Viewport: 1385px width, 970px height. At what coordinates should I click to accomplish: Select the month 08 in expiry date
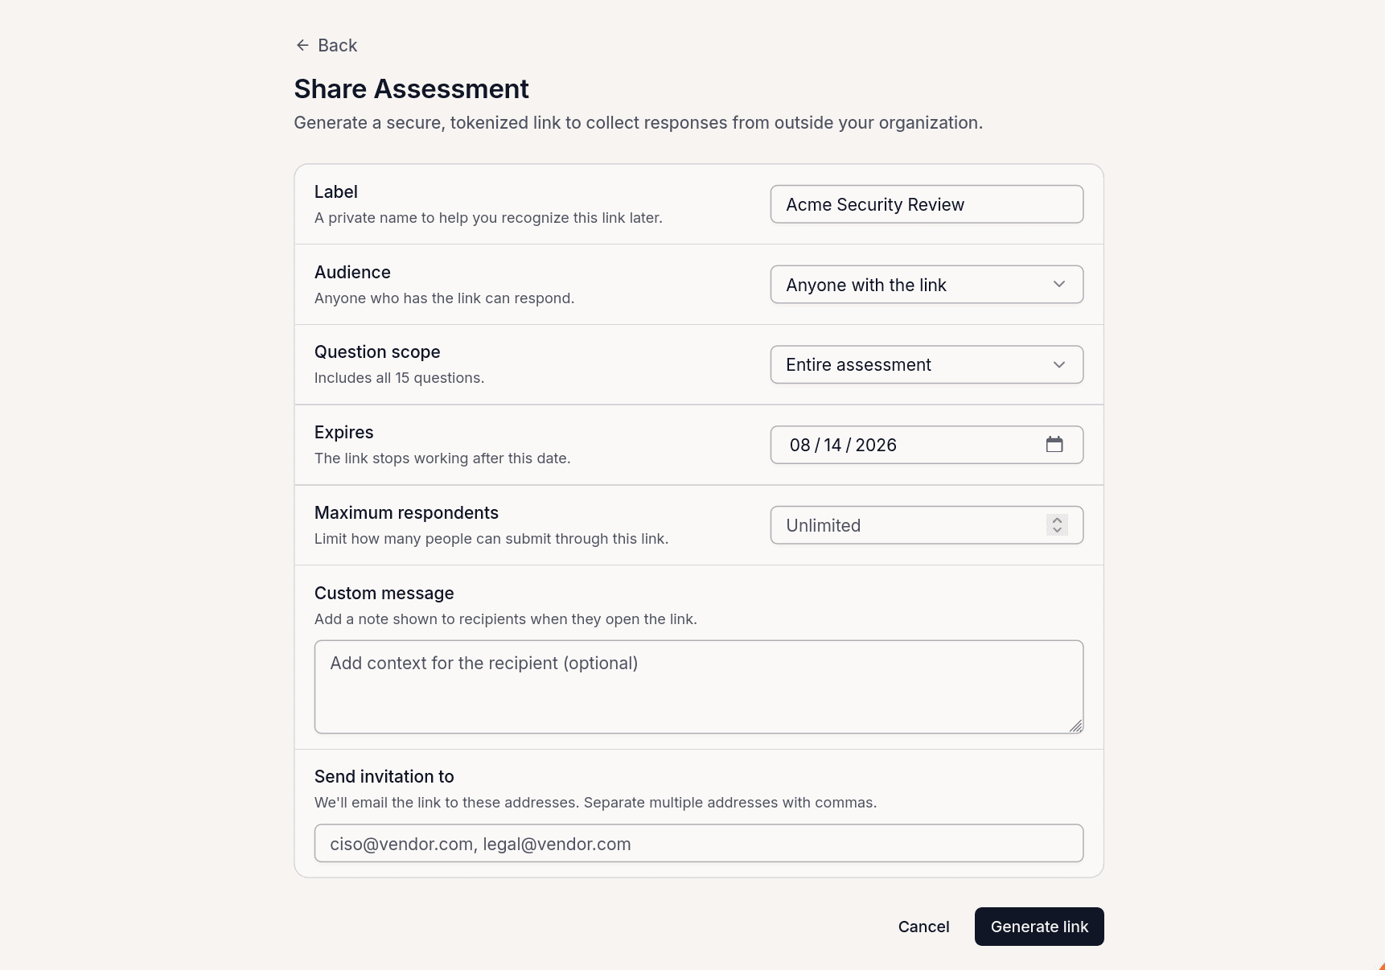(800, 445)
